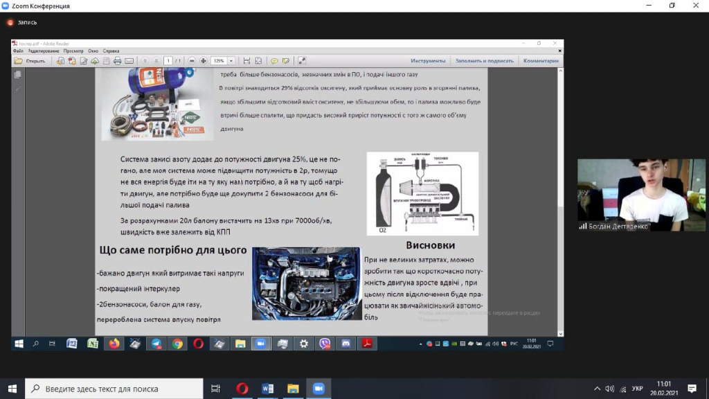Click the УКР language indicator in system tray
Image resolution: width=709 pixels, height=399 pixels.
tap(638, 389)
